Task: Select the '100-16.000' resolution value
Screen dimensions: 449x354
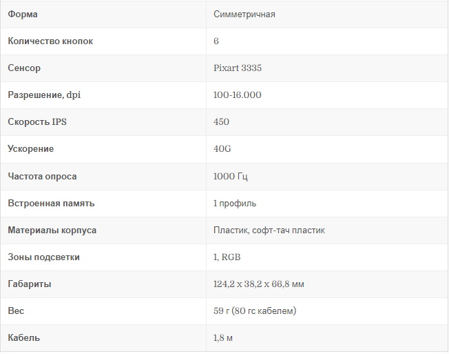Action: 238,95
